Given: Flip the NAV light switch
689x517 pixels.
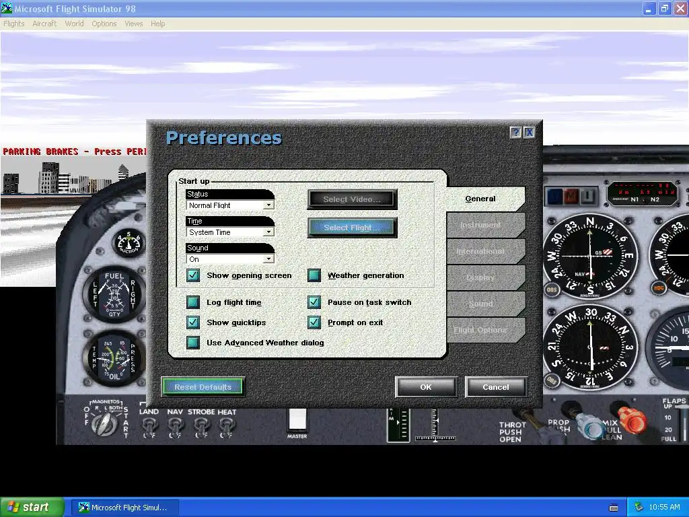Looking at the screenshot, I should [176, 427].
